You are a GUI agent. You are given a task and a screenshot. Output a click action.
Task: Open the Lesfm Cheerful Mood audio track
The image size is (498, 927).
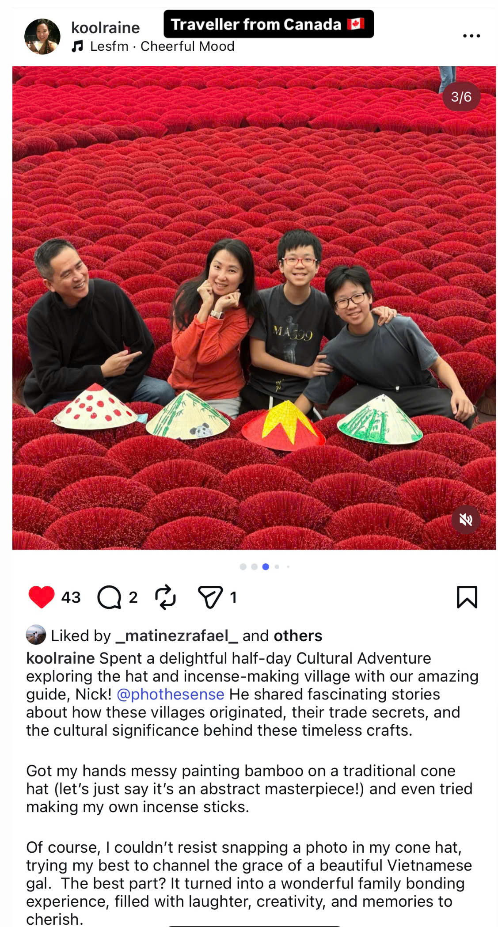(162, 46)
